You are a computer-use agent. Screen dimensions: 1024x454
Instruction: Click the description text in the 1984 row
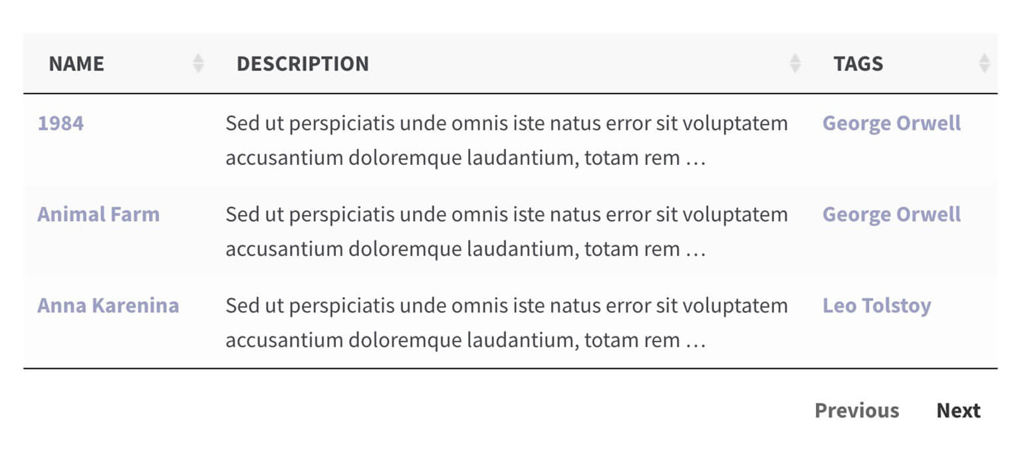pyautogui.click(x=506, y=141)
